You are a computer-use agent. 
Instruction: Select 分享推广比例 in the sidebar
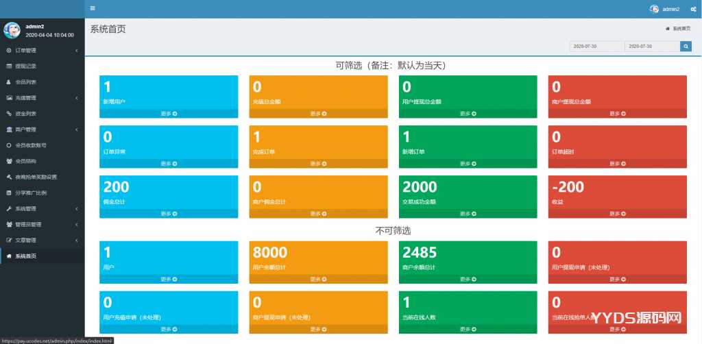coord(31,193)
